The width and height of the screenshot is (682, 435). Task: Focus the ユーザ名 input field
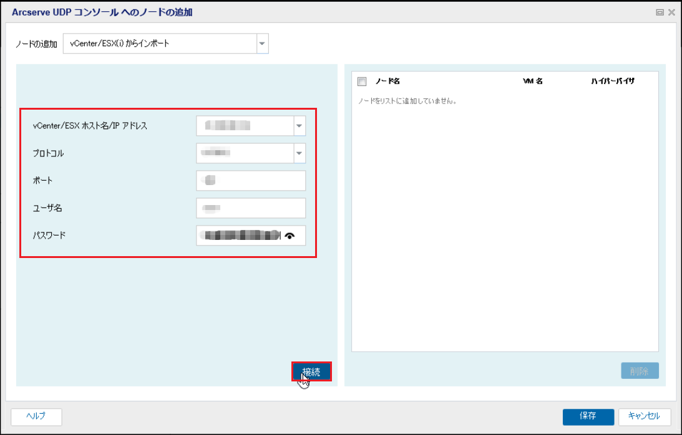(251, 208)
